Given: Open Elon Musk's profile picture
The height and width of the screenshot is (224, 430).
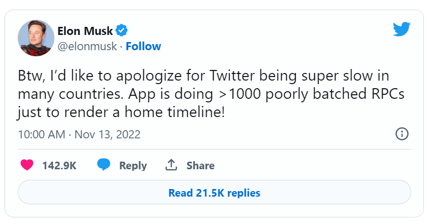Looking at the screenshot, I should (x=36, y=39).
